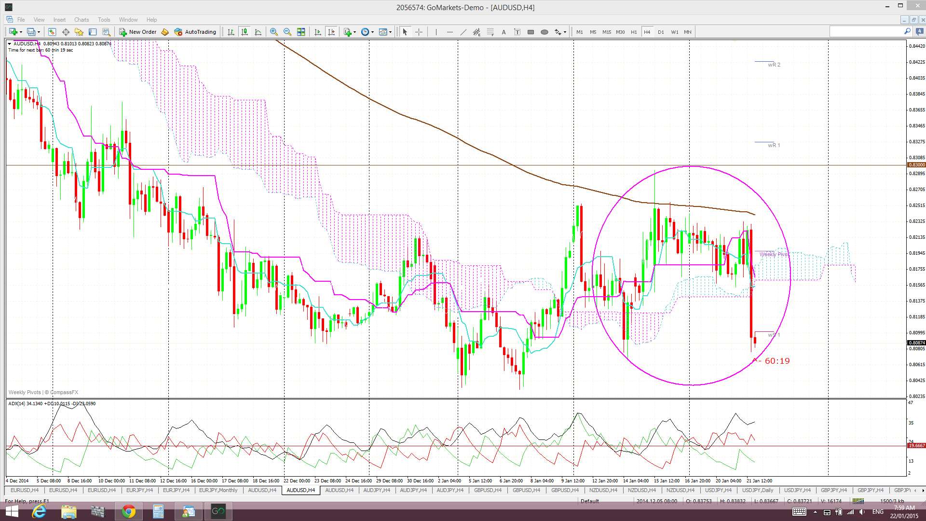Zoom out of the chart
The width and height of the screenshot is (926, 521).
point(287,32)
